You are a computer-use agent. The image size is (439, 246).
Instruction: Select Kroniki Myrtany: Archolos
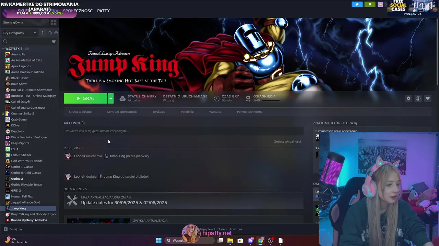pos(29,220)
